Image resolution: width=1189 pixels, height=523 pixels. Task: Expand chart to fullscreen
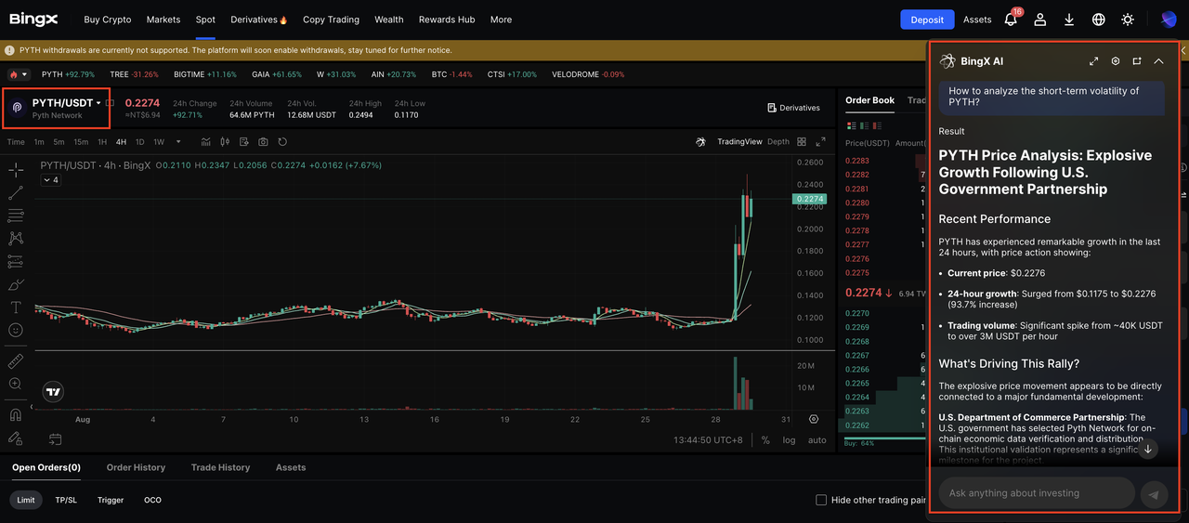[820, 142]
